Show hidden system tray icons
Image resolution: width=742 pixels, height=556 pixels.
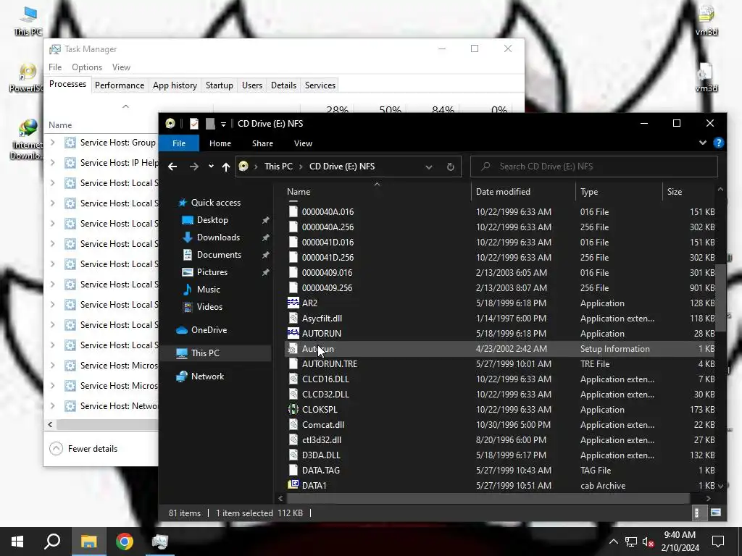coord(613,542)
